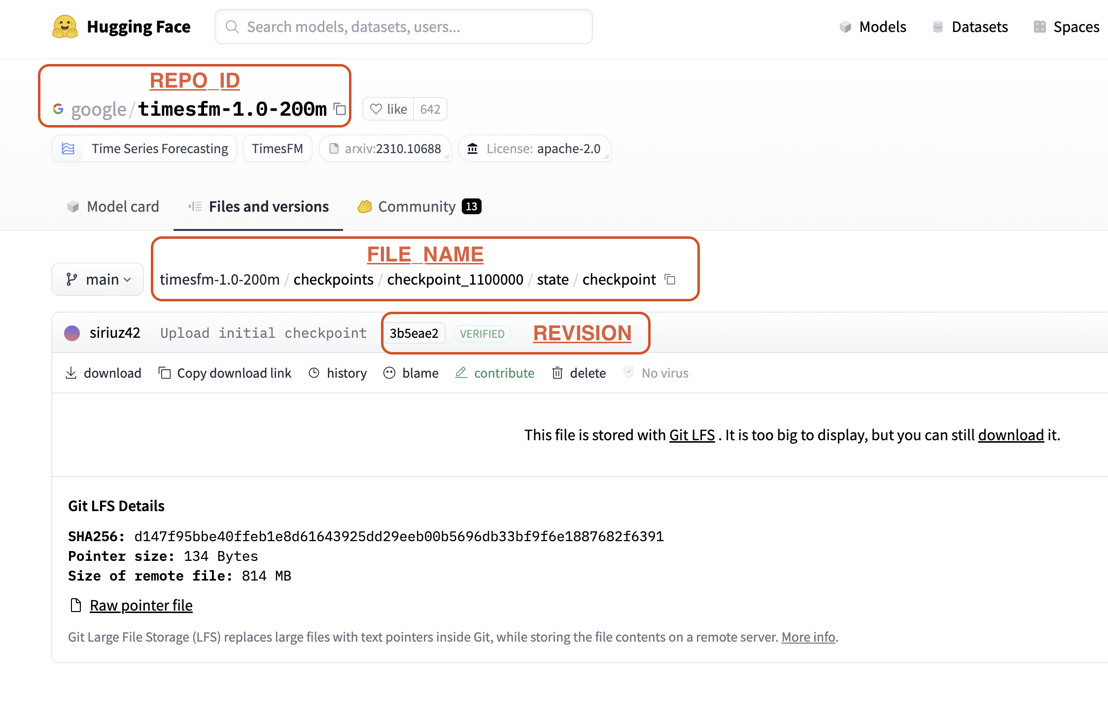1108x713 pixels.
Task: Go to the checkpoints folder in path
Action: click(x=334, y=279)
